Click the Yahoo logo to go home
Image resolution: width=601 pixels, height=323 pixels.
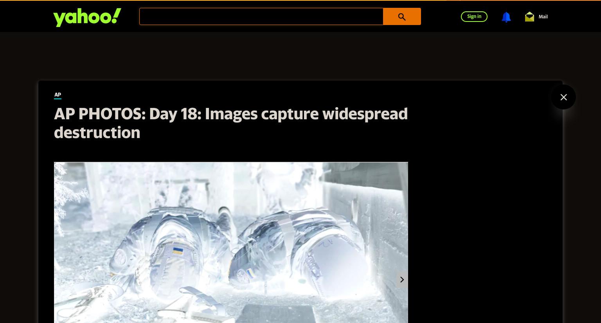87,18
